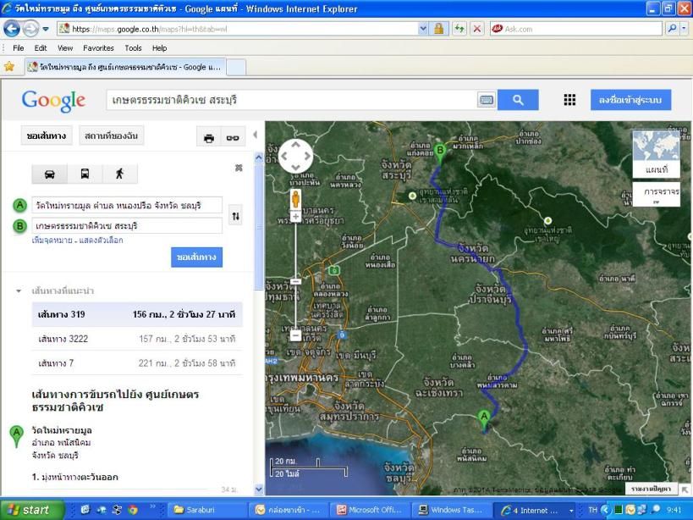Image resolution: width=693 pixels, height=520 pixels.
Task: Select driving car travel mode
Action: click(x=49, y=174)
